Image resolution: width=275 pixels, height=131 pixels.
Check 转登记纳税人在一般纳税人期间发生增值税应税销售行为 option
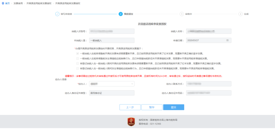coord(77,69)
